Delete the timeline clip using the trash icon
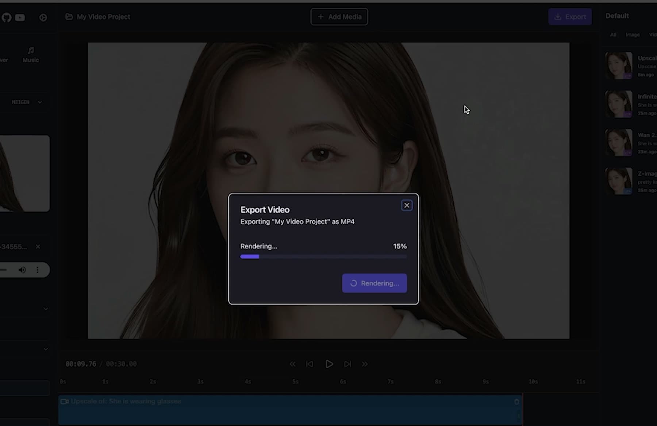This screenshot has width=657, height=426. (x=516, y=401)
